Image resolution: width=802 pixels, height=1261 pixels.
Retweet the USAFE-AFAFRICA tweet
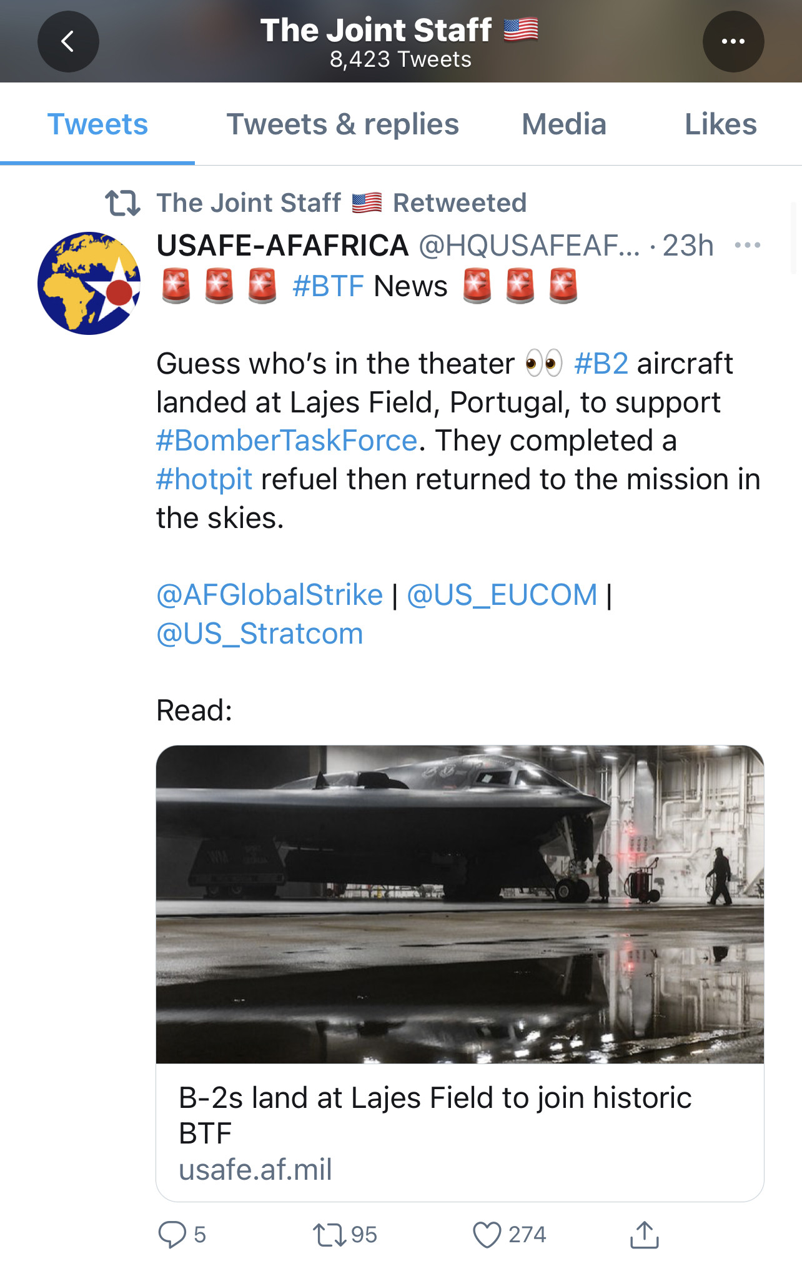(x=329, y=1235)
